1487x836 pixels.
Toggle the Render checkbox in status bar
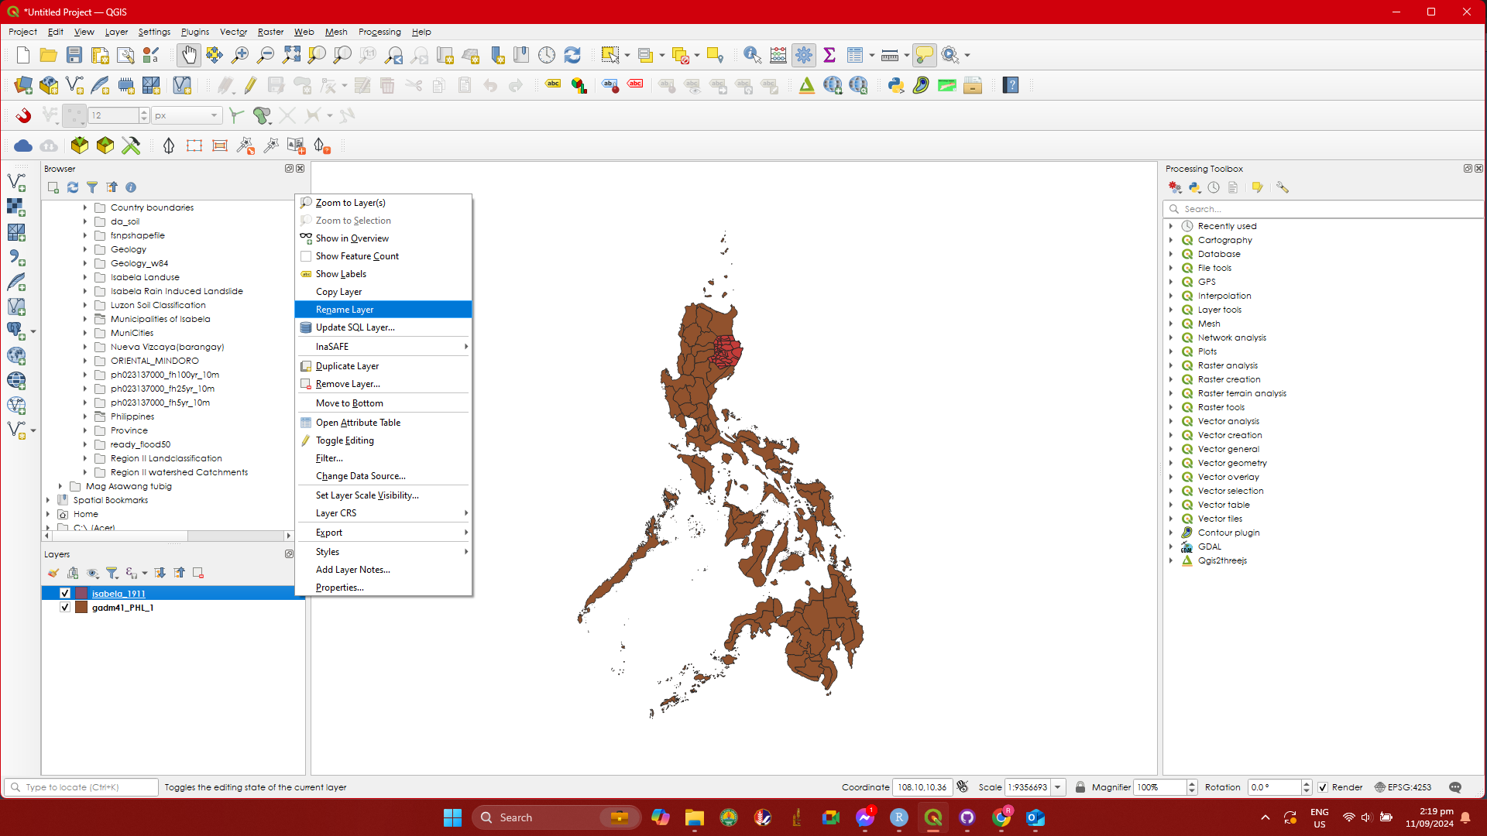[1323, 787]
